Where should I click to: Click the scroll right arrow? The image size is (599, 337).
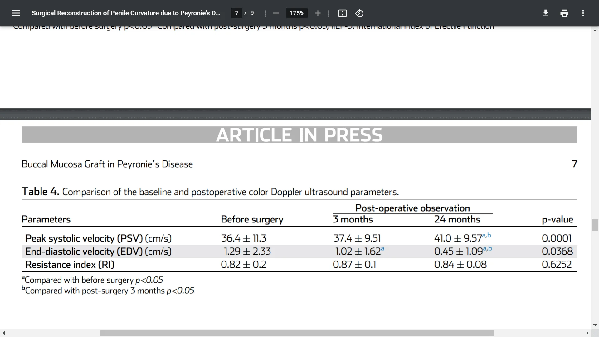click(587, 333)
